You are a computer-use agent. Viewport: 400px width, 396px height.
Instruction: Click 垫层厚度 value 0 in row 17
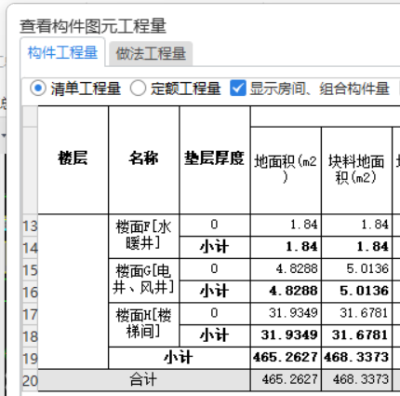tap(215, 313)
